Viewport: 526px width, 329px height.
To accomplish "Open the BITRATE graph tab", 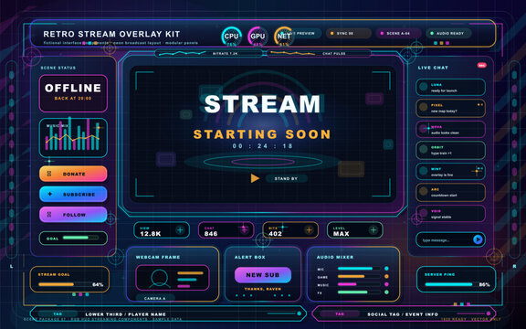I will tap(208, 53).
